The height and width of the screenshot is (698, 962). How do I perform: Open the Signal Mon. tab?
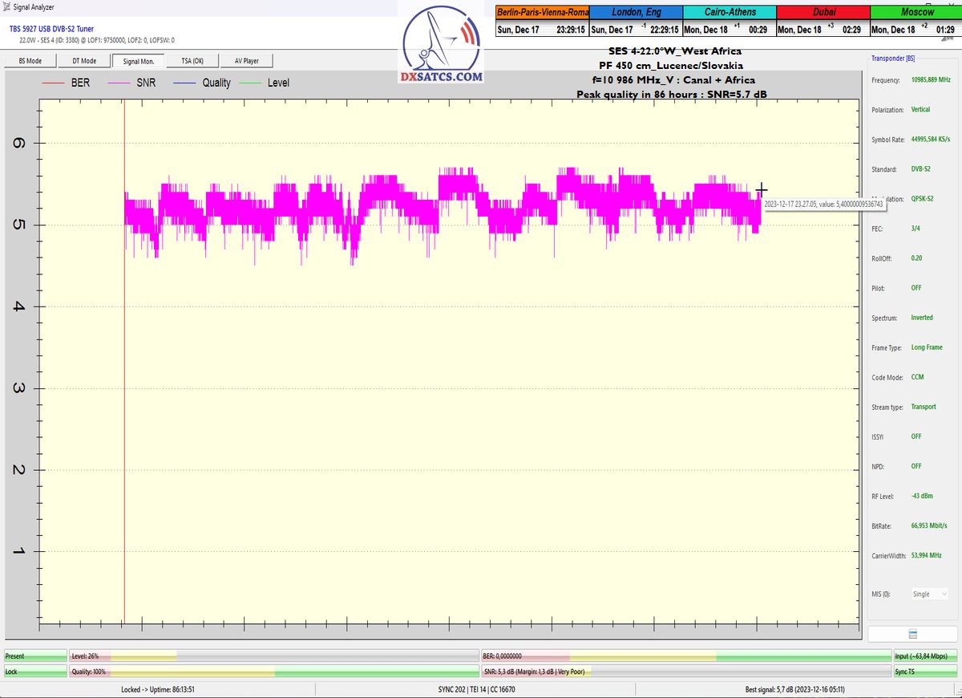click(138, 61)
